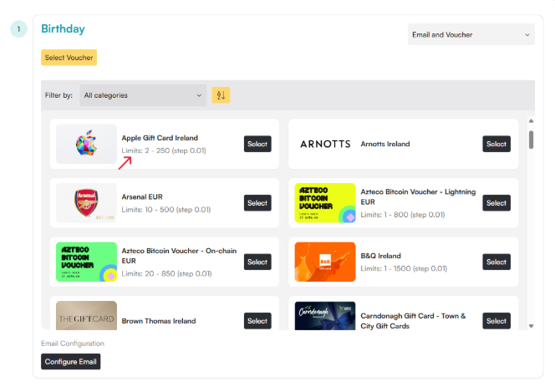Click 'Azteco Bitcoin Voucher - Lightning EUR' title
Viewport: 555px width, 392px height.
click(418, 196)
